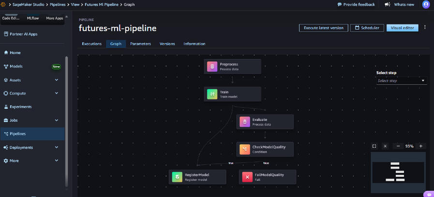434x197 pixels.
Task: Zoom out with the minus icon
Action: click(x=398, y=146)
